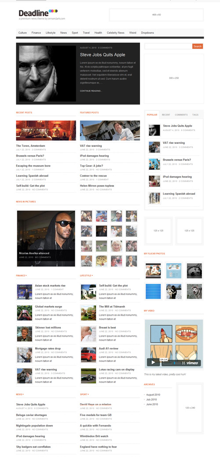Click the Search button
Screen dimensions: 220x459
tap(198, 46)
